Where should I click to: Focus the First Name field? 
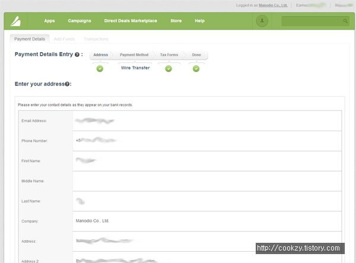(207, 161)
